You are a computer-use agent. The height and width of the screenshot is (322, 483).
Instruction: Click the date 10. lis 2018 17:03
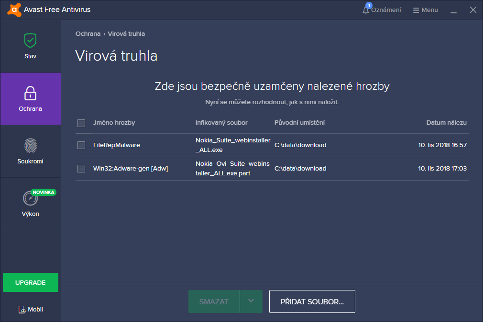point(442,168)
